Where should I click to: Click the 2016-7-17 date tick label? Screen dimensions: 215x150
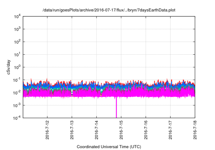click(170, 130)
